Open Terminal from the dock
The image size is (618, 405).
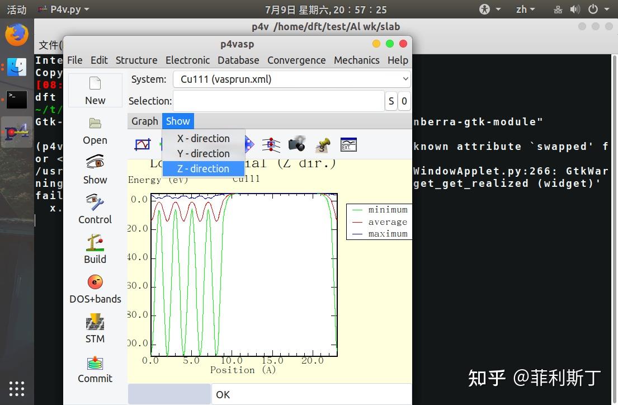[x=17, y=100]
